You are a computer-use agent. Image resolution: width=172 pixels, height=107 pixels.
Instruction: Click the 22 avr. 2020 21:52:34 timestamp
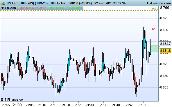point(110,3)
